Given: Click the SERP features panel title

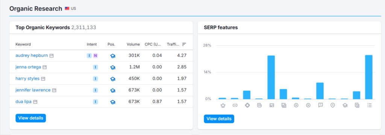Looking at the screenshot, I should click(221, 28).
